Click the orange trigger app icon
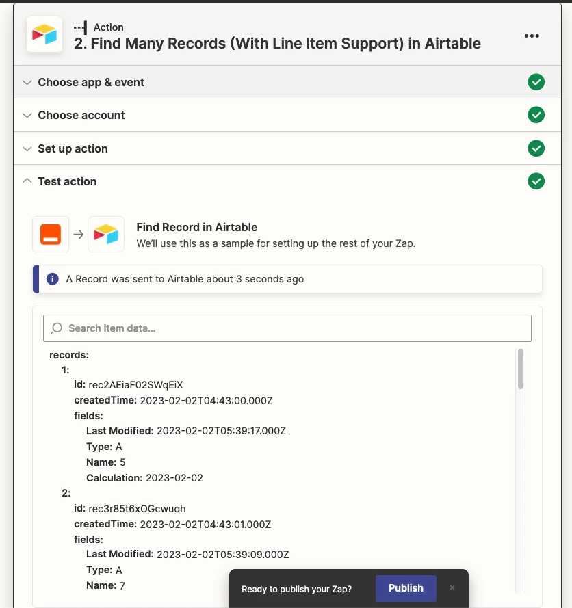This screenshot has width=572, height=608. (51, 234)
